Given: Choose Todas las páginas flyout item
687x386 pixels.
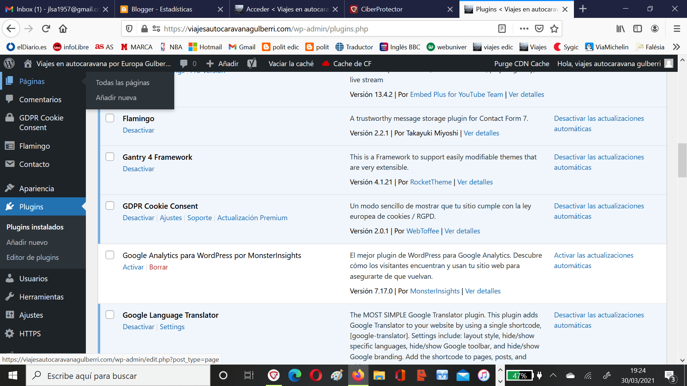Looking at the screenshot, I should coord(123,83).
